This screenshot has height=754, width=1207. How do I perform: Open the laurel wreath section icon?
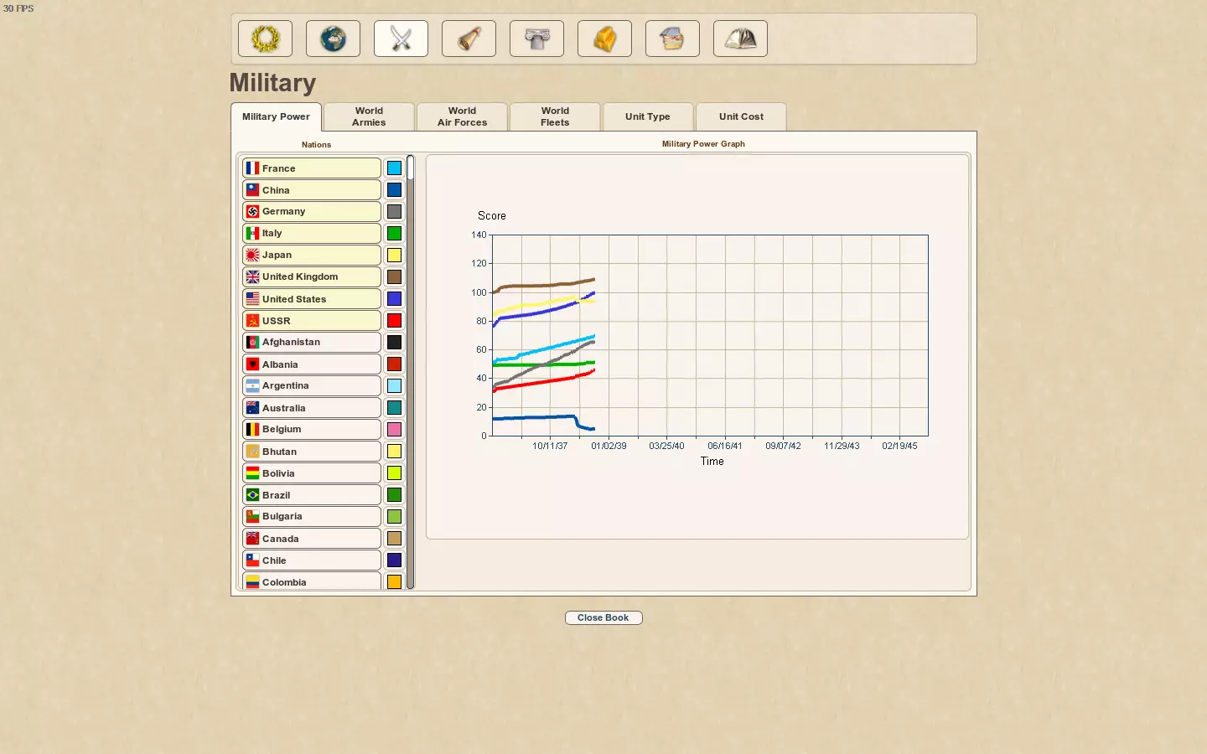(265, 39)
